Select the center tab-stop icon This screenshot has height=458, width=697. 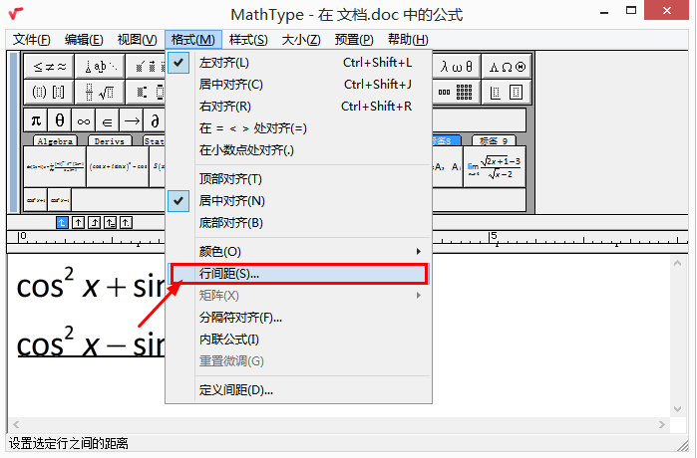(78, 222)
